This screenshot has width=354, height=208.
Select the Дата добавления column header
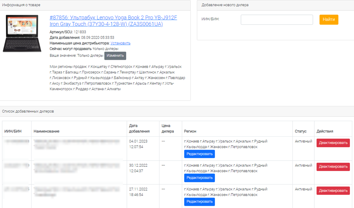click(x=139, y=129)
